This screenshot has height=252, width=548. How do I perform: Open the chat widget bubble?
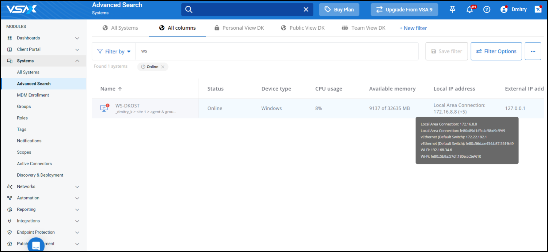36,245
